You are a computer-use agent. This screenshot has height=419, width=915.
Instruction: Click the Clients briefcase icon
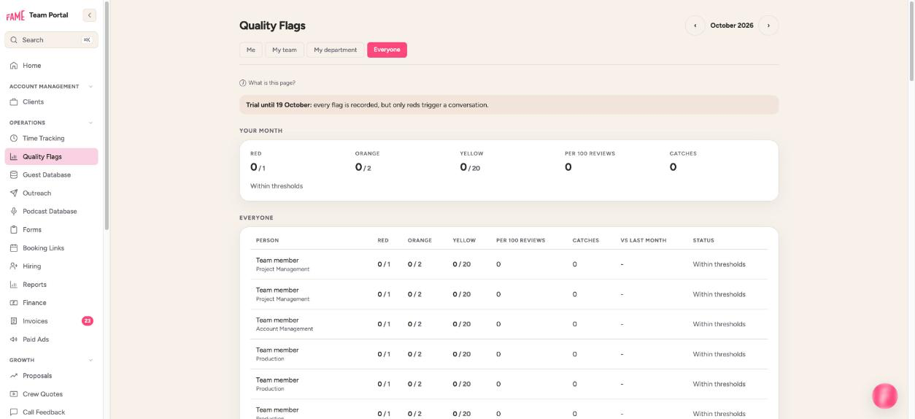click(14, 102)
